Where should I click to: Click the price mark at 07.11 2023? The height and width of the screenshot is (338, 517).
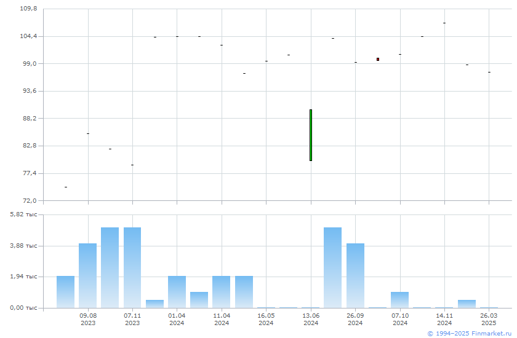tap(132, 165)
